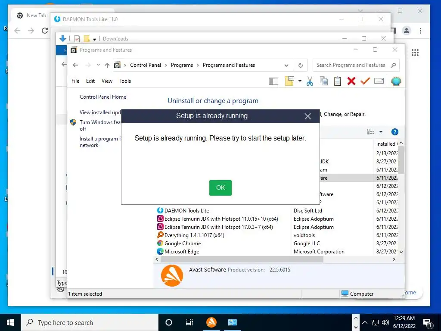The width and height of the screenshot is (441, 331).
Task: Show hidden system tray icons
Action: [364, 322]
